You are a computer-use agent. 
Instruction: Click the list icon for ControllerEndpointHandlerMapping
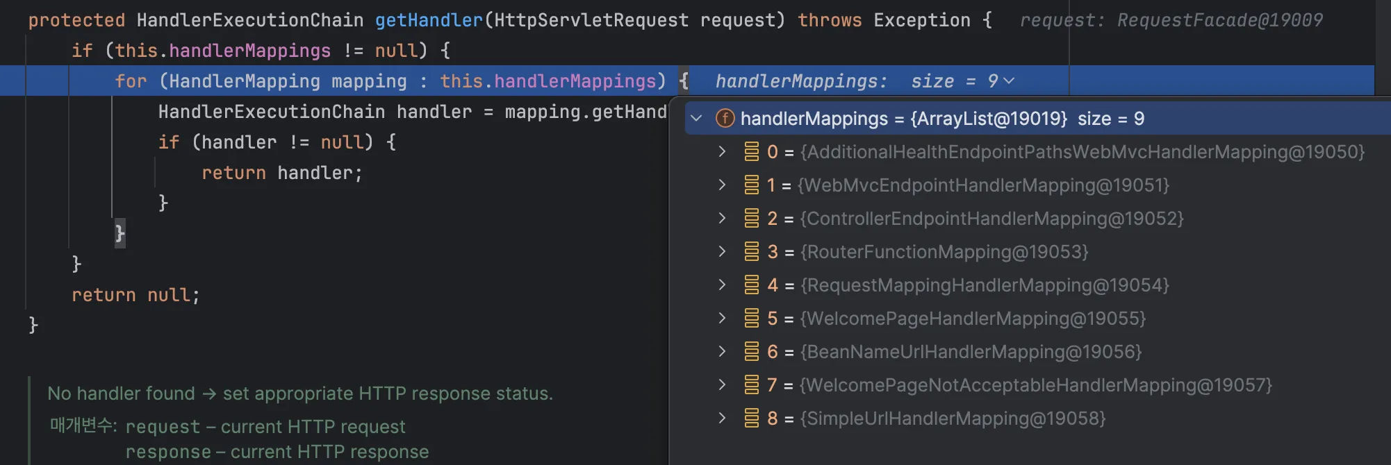(751, 219)
